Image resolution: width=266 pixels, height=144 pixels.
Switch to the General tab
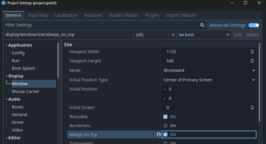[x=13, y=15]
